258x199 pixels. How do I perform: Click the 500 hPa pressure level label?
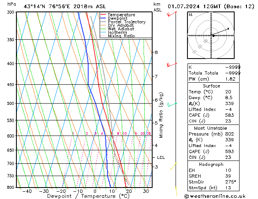11,104
